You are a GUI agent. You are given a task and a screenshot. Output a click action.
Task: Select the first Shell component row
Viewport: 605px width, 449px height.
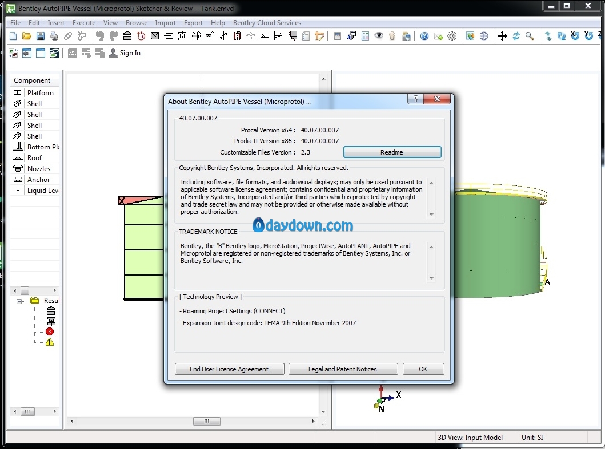(35, 104)
